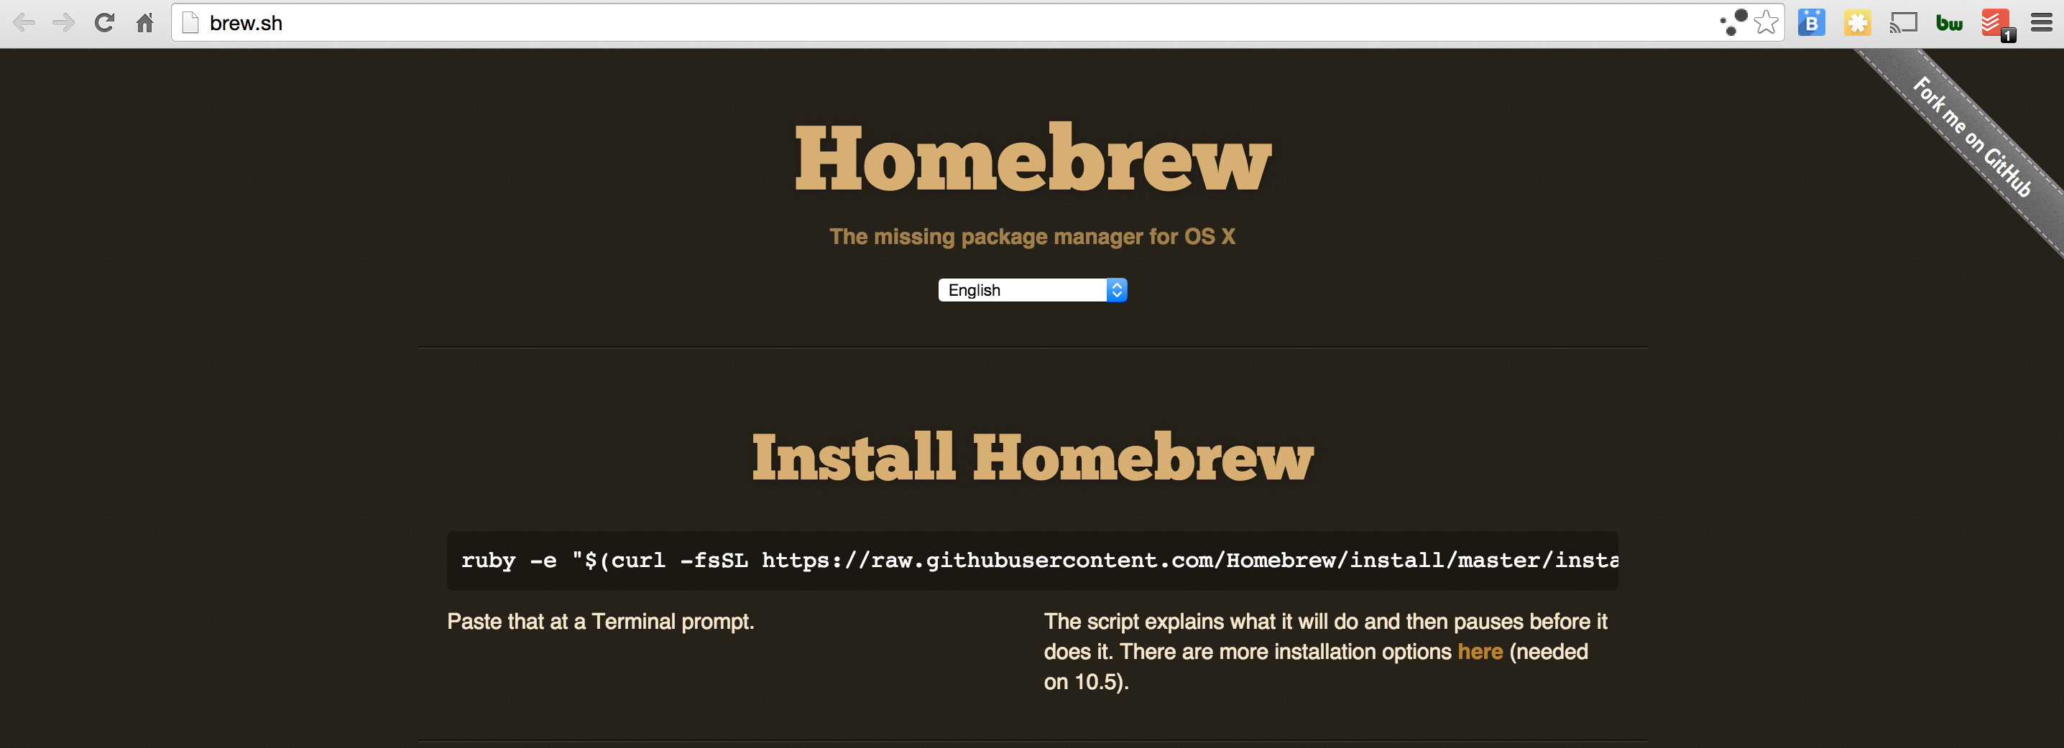This screenshot has width=2064, height=748.
Task: Click 'The missing package manager for OS X'
Action: 1032,237
